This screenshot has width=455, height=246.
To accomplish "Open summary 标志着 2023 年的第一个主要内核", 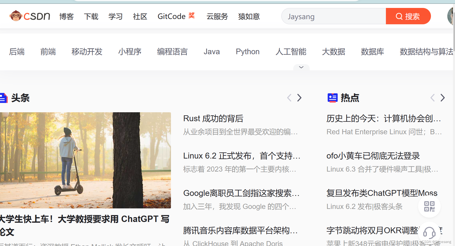I will pyautogui.click(x=240, y=169).
